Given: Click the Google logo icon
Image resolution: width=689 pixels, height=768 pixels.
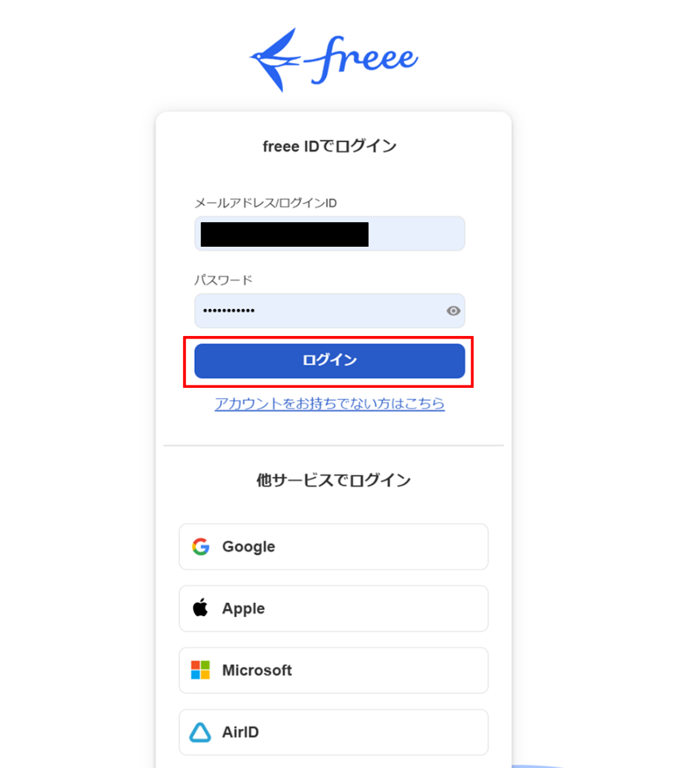Looking at the screenshot, I should coord(201,547).
